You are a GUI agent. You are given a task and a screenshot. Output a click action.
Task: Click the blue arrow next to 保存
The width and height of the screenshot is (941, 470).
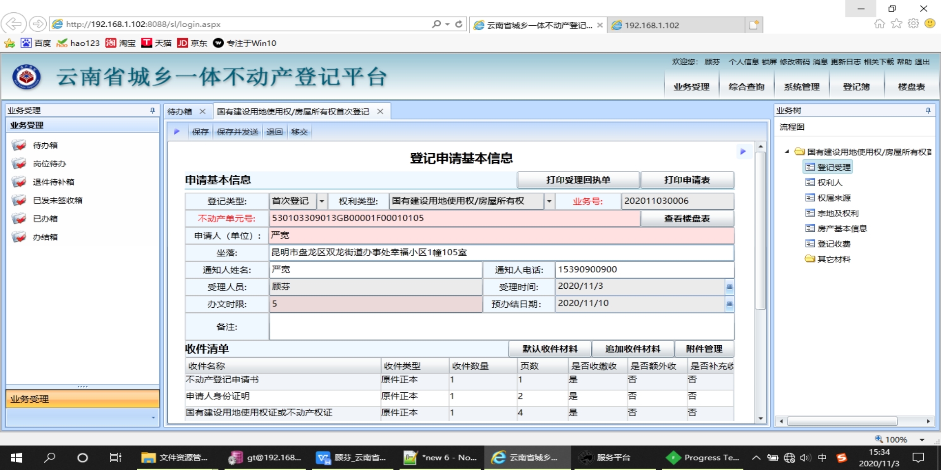coord(177,132)
